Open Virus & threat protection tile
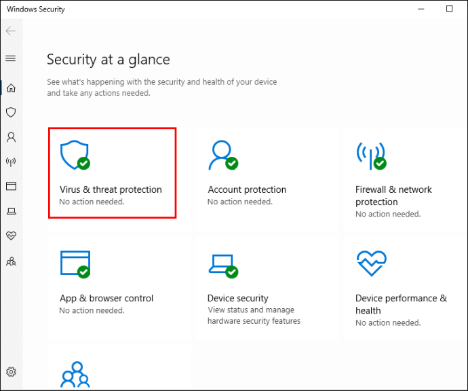Viewport: 468px width, 391px height. click(x=112, y=173)
